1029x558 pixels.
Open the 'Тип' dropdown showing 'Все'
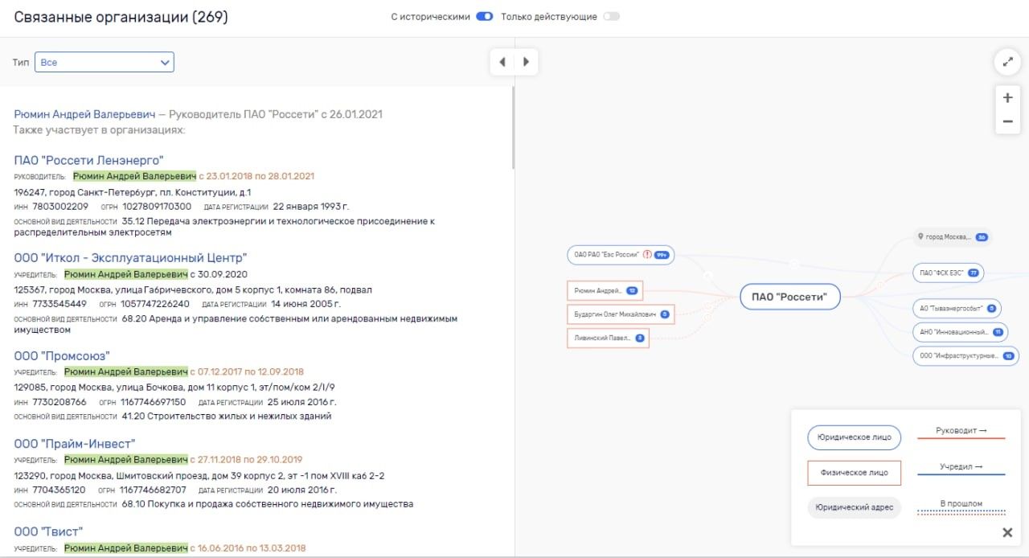105,62
